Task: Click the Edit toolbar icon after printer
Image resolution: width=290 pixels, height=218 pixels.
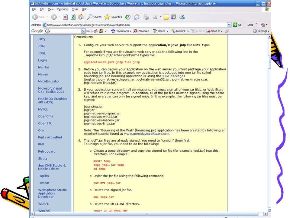Action: click(155, 17)
